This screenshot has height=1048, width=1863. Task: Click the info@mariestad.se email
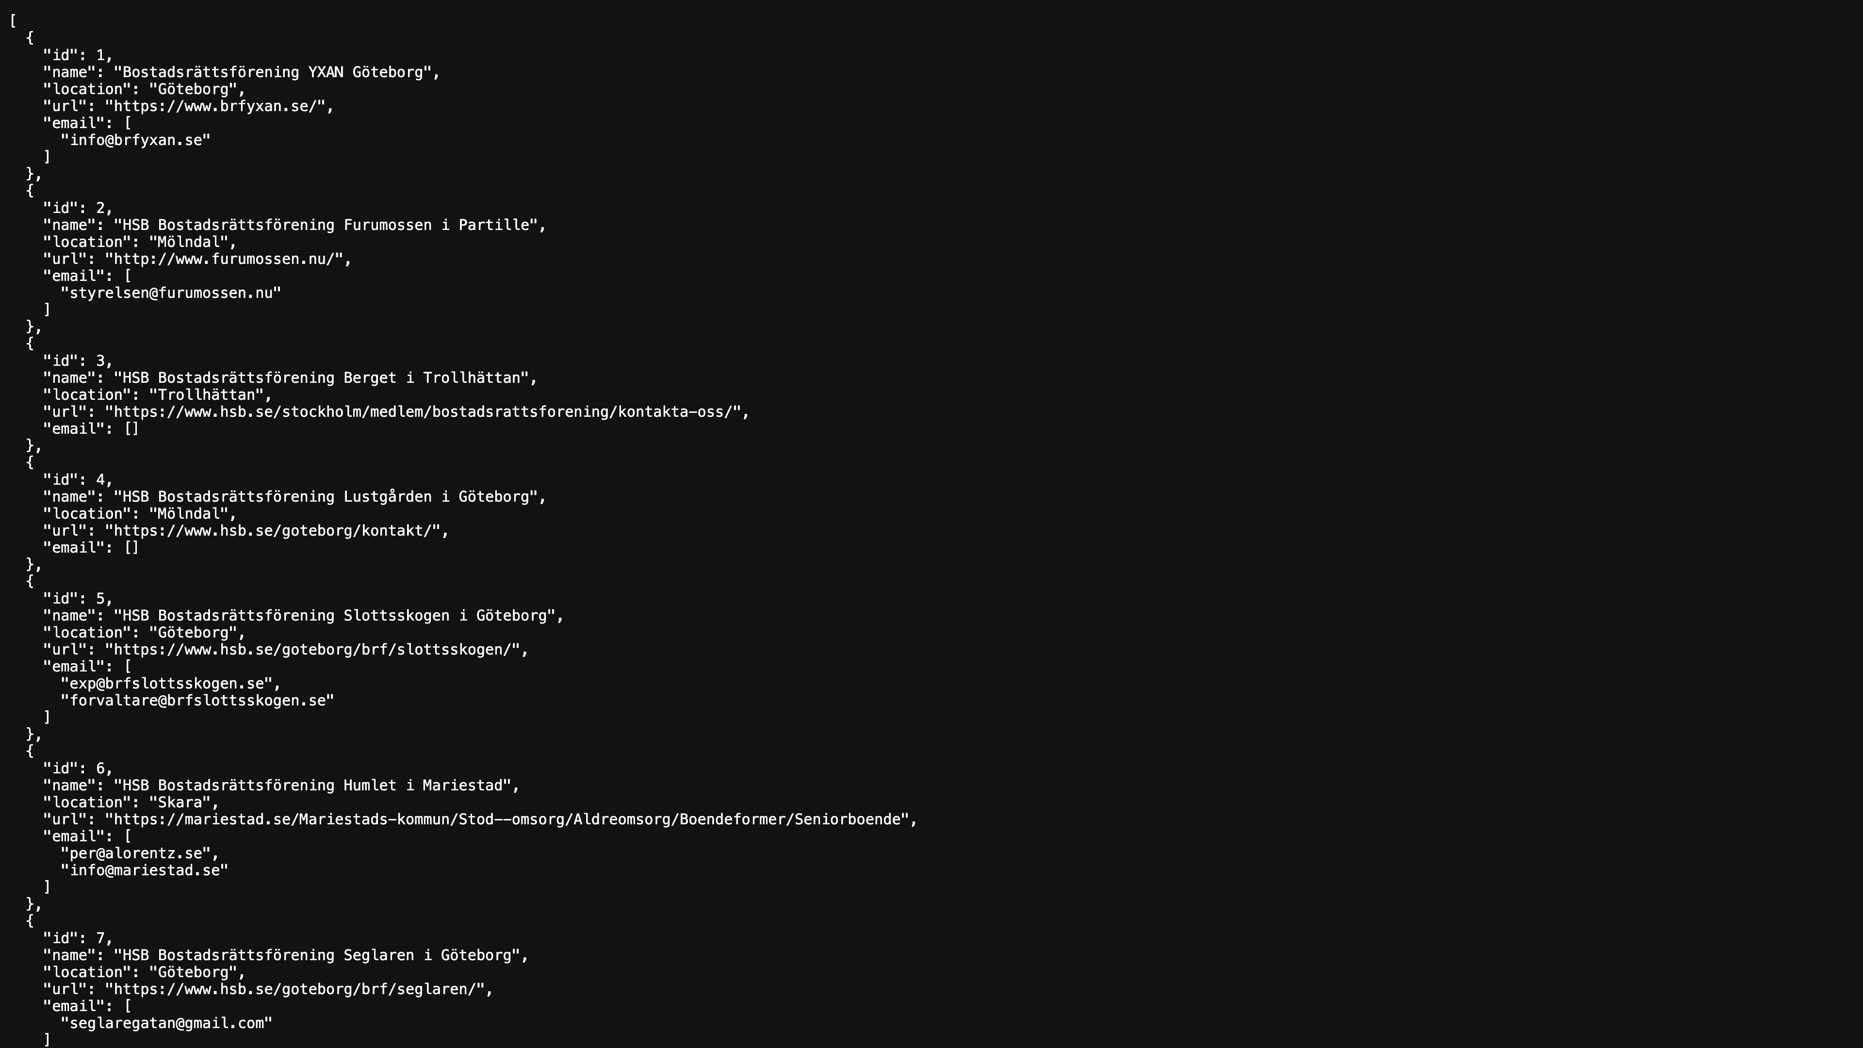tap(145, 870)
